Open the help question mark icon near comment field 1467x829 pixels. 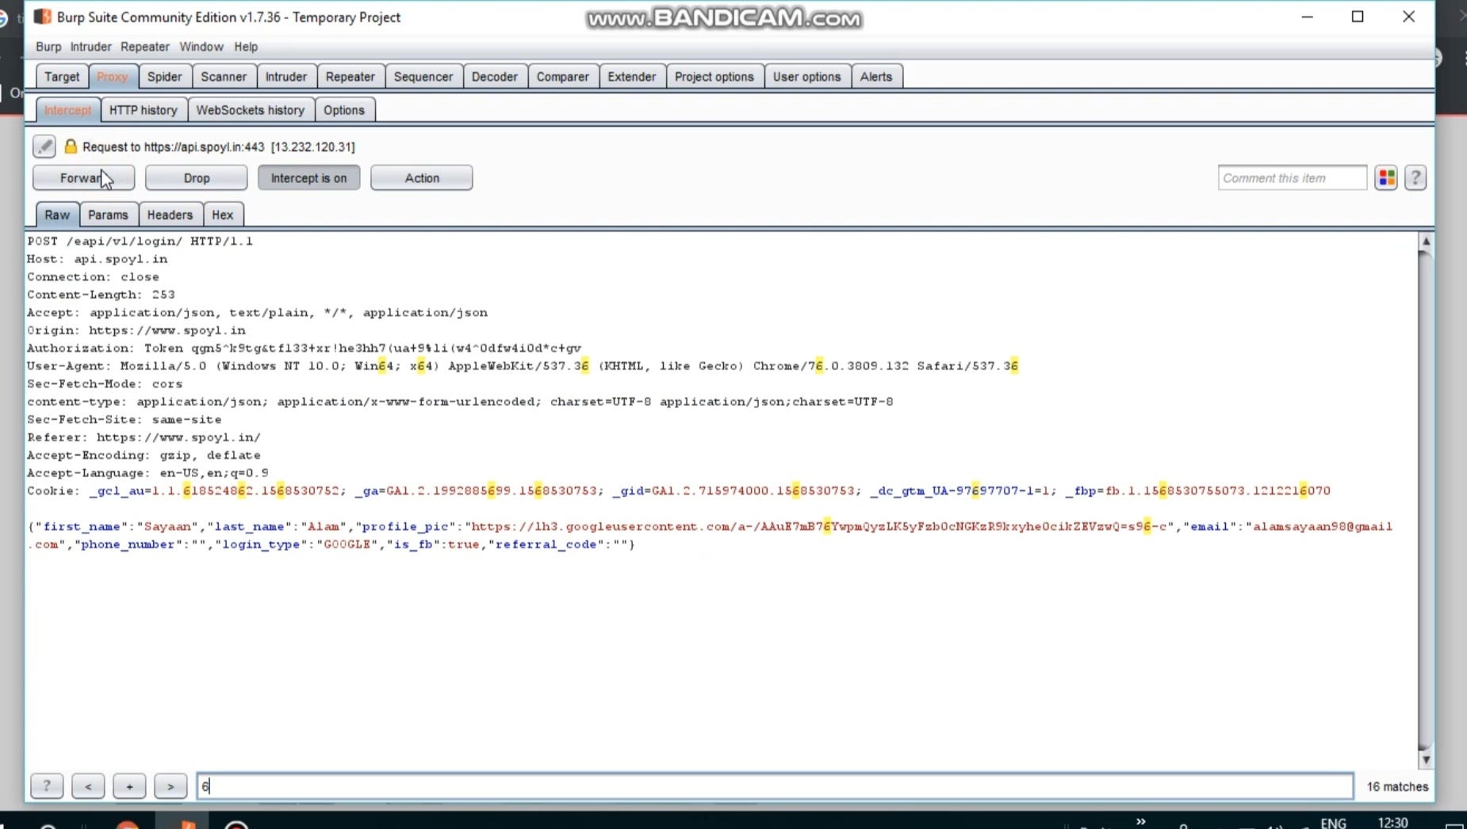[1415, 178]
